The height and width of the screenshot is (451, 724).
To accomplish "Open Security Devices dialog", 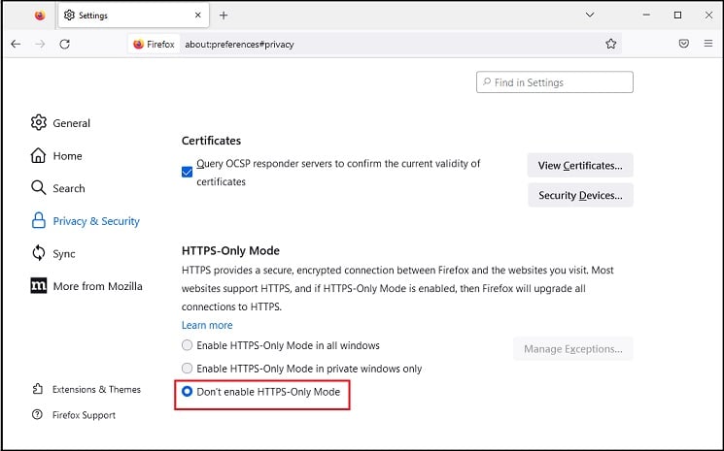I will 580,195.
